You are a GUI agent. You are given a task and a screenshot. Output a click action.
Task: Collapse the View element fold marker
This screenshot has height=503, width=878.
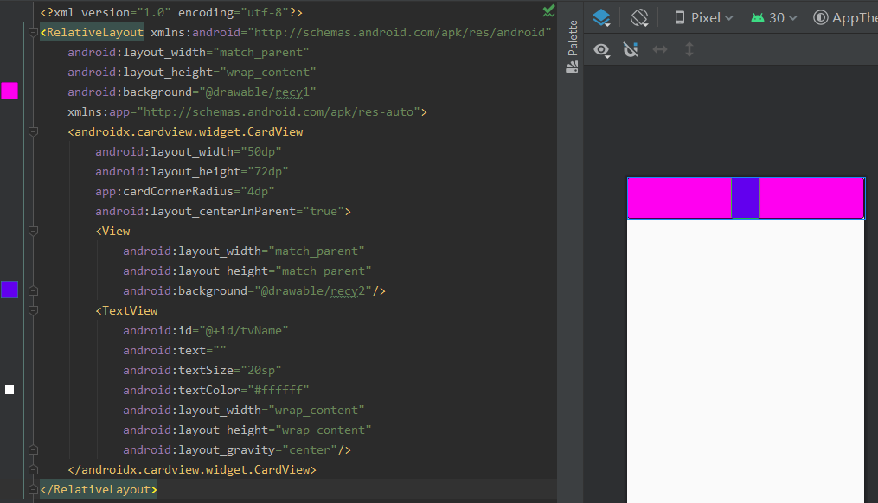(x=33, y=231)
